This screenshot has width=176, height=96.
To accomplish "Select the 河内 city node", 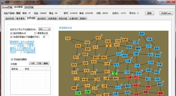I will click(117, 45).
